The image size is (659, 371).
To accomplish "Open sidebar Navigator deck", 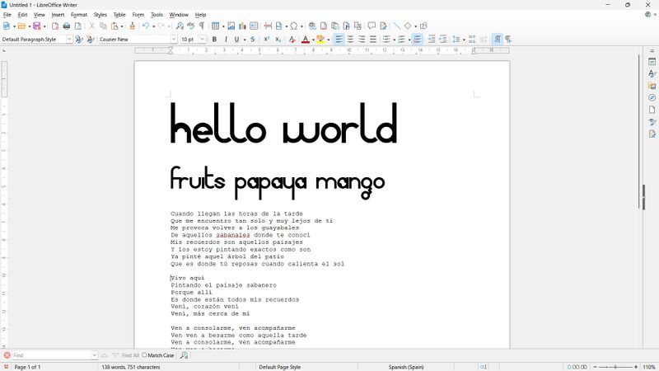I will click(x=652, y=97).
